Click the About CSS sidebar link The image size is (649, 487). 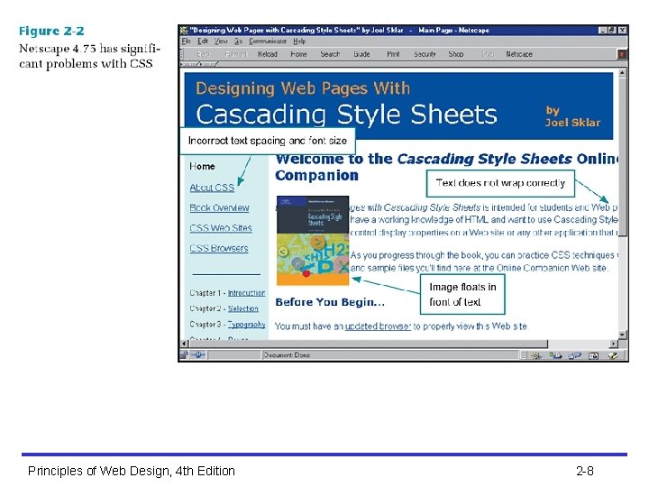point(212,188)
